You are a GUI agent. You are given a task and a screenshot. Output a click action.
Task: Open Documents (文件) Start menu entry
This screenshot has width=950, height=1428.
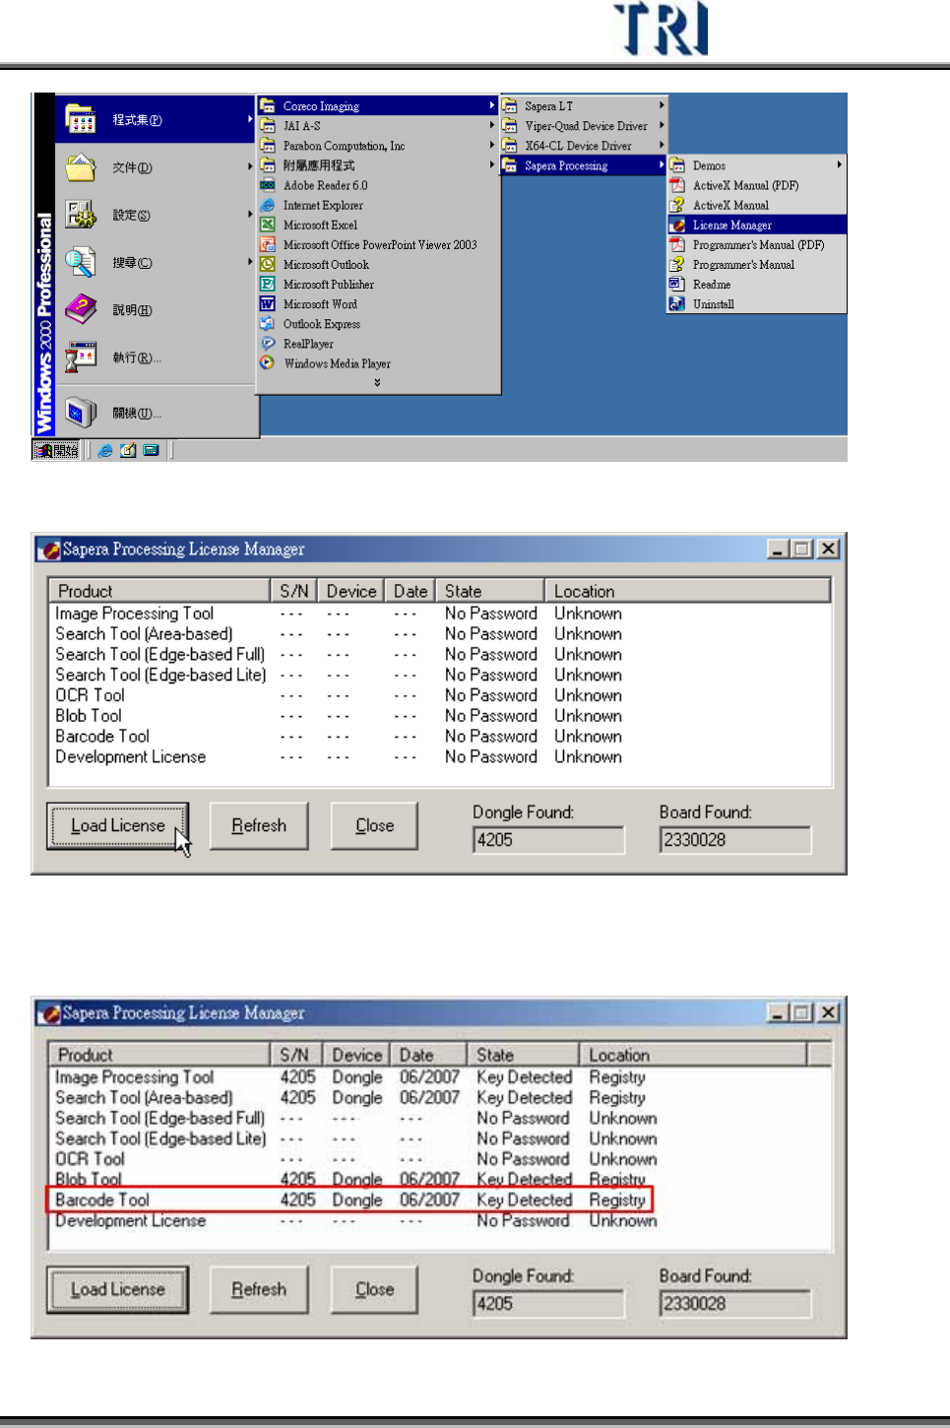(157, 167)
